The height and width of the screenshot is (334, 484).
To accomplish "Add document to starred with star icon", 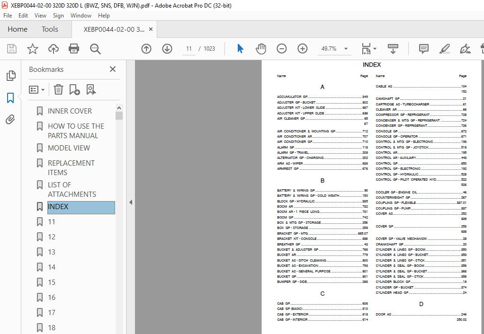I will pyautogui.click(x=32, y=49).
